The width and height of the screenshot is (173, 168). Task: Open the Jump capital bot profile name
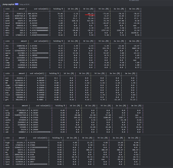tap(8, 4)
